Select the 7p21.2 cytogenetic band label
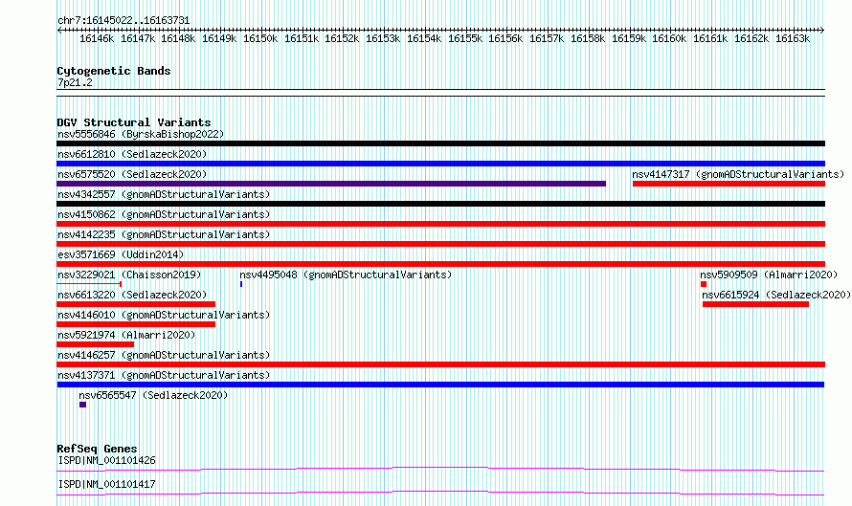This screenshot has width=852, height=506. pos(75,82)
